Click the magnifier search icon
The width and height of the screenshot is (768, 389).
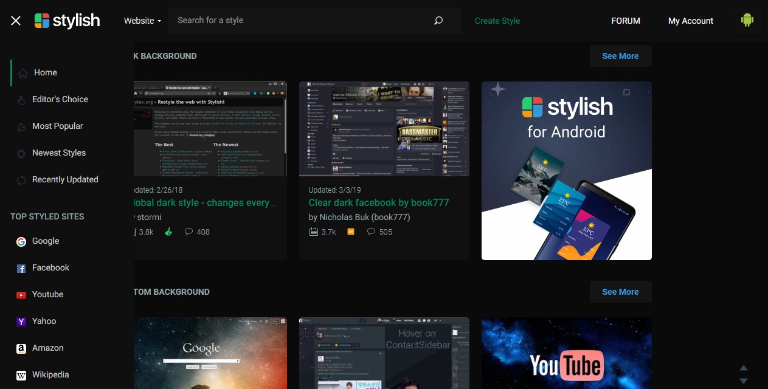point(438,21)
